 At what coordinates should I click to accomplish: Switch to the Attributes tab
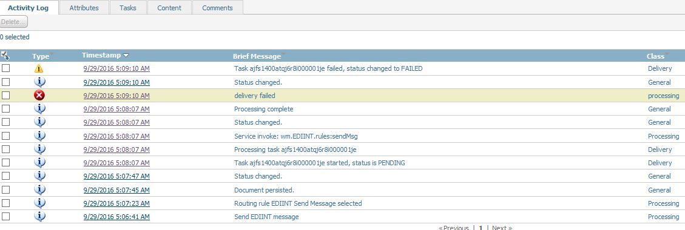[84, 8]
